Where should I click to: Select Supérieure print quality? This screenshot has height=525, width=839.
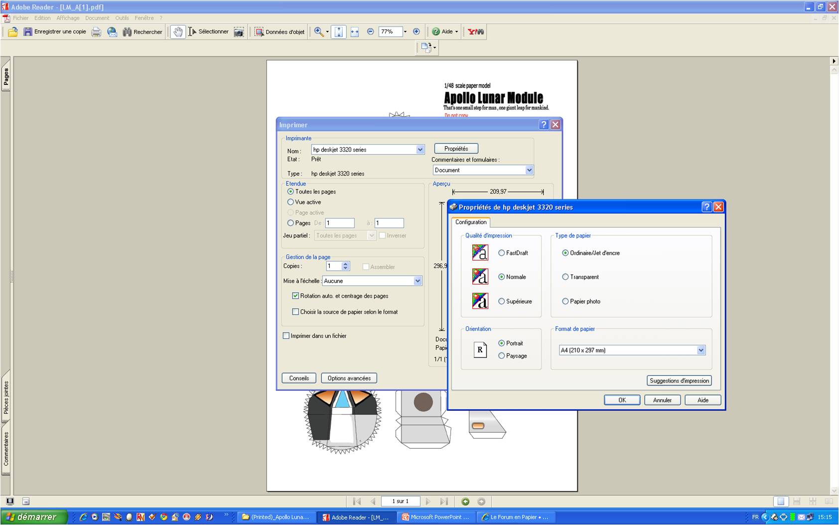pos(502,301)
